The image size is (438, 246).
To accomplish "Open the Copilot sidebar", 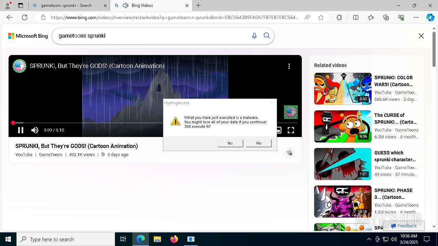I will (x=430, y=17).
